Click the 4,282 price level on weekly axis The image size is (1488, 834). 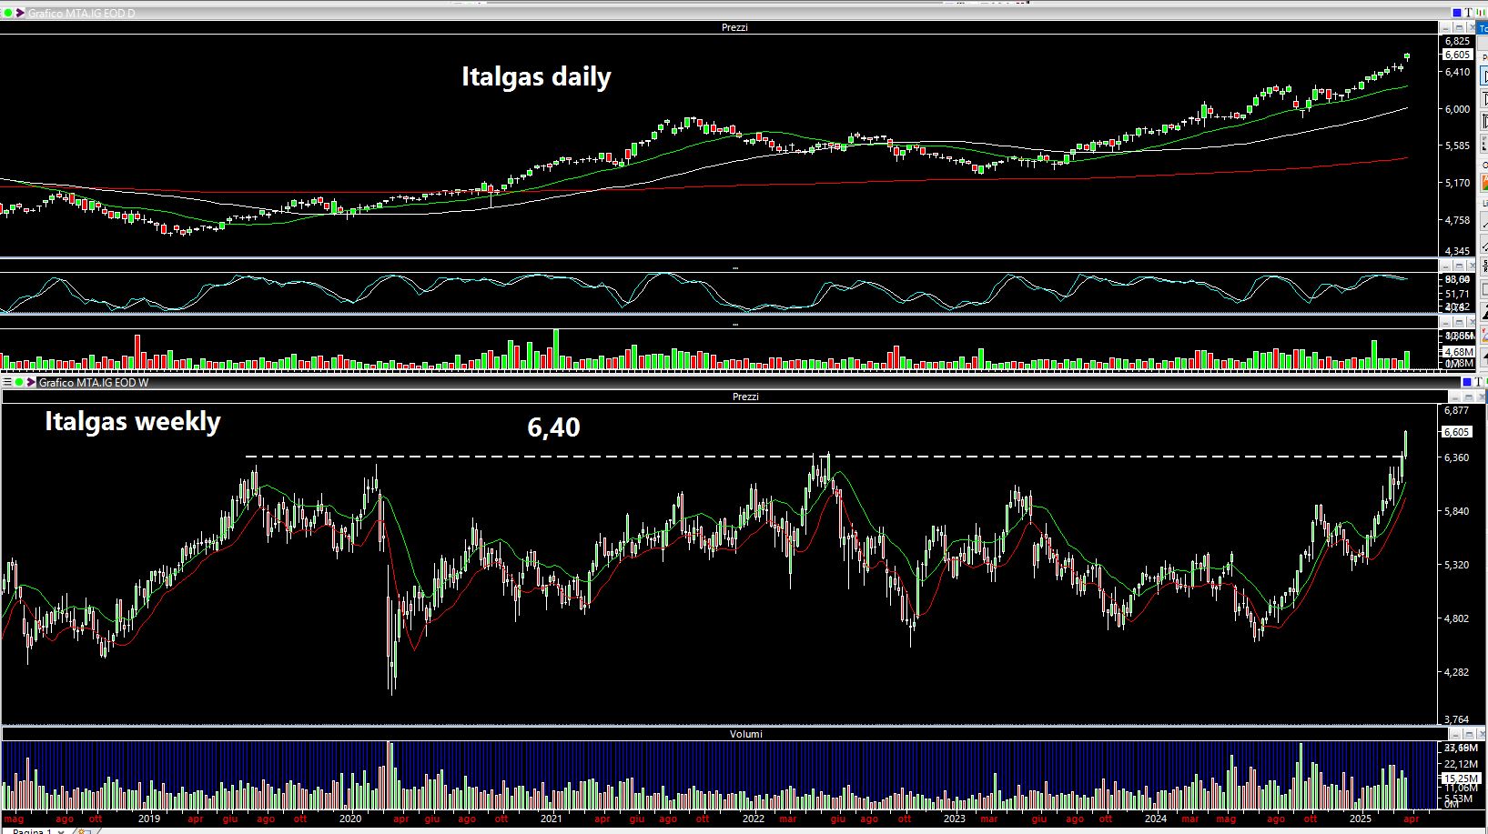1456,672
